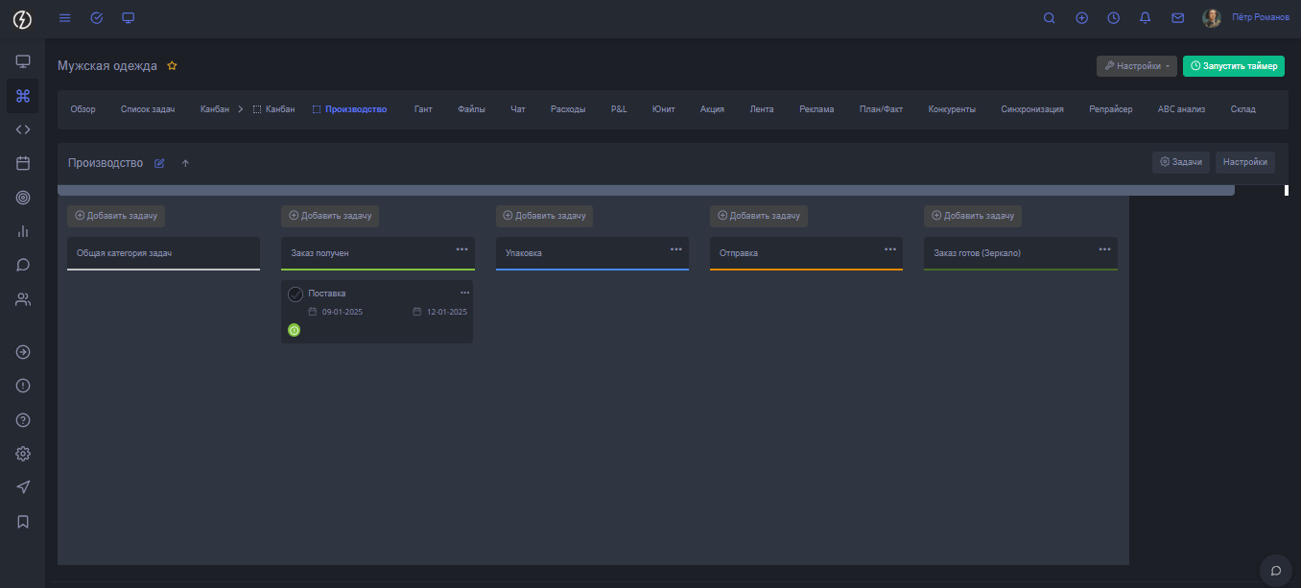Expand the Настройки dropdown in project header
Image resolution: width=1301 pixels, height=588 pixels.
coord(1136,66)
